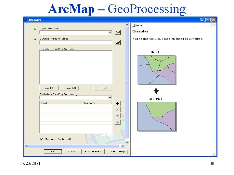
Task: Add statistics field with plus icon
Action: click(117, 103)
